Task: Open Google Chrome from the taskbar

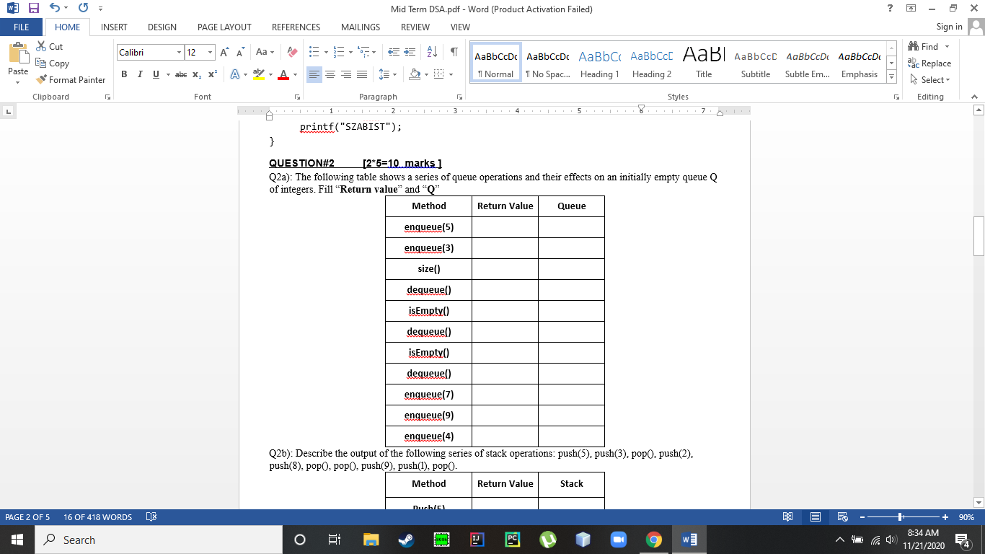Action: 653,539
